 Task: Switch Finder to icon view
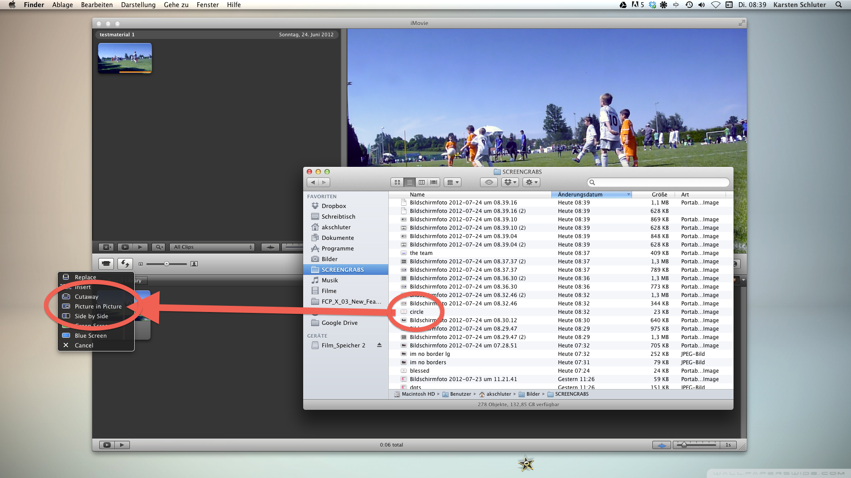click(397, 182)
